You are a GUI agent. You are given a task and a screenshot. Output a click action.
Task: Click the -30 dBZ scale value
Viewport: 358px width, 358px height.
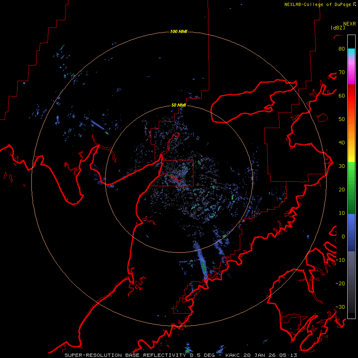point(340,307)
